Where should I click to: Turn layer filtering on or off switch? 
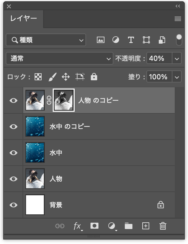click(179, 40)
